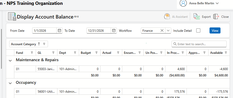This screenshot has width=233, height=98.
Task: Click the 4,600 In Process value
Action: (181, 69)
